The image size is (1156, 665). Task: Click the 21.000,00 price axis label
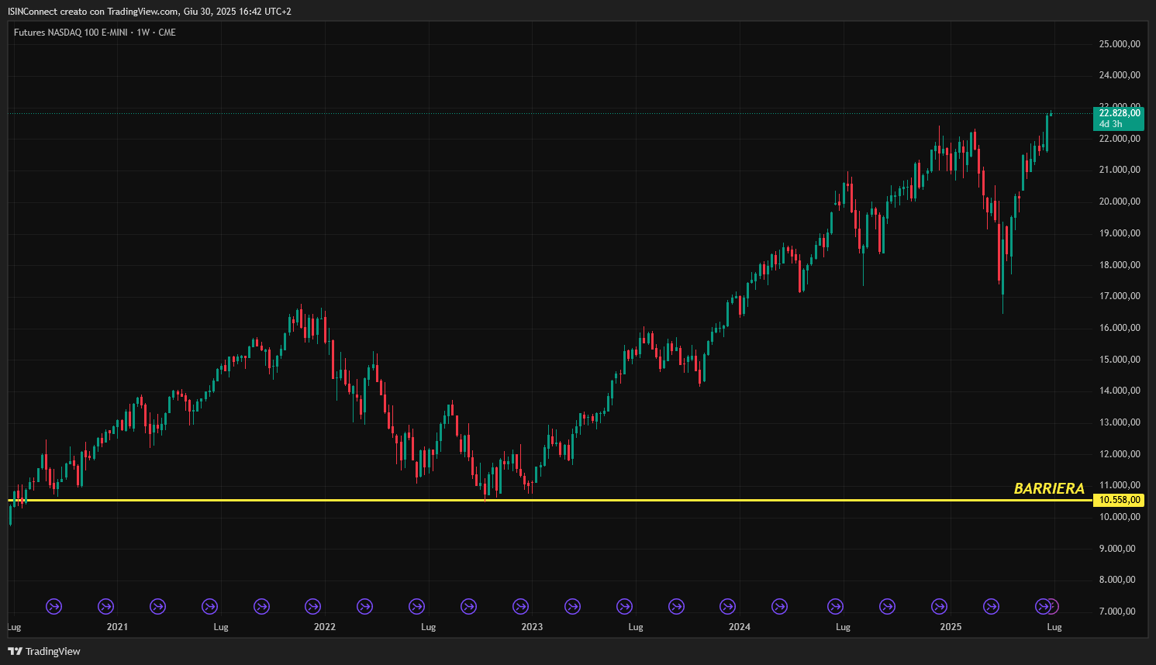[x=1120, y=170]
